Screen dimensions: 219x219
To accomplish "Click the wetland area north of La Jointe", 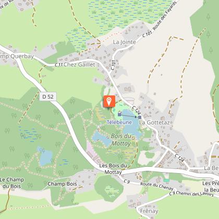I will [x=121, y=14].
